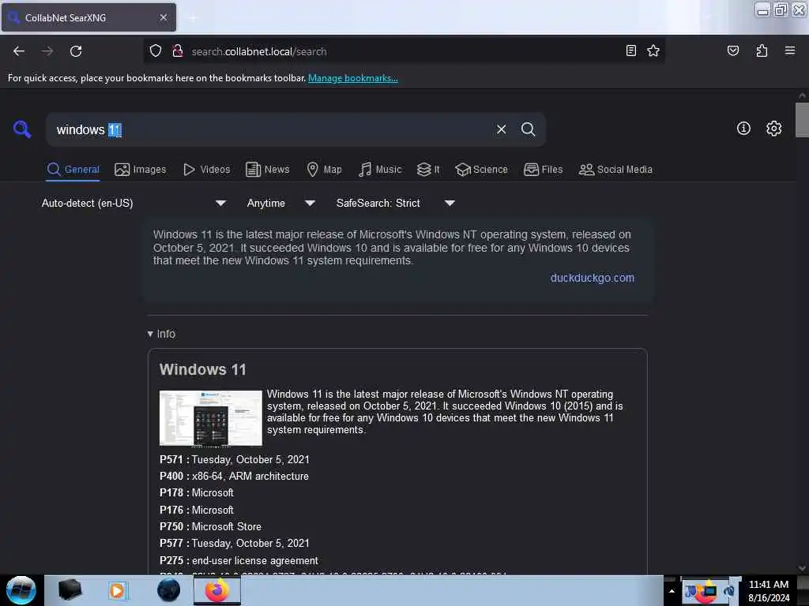Select the General search category

point(73,170)
